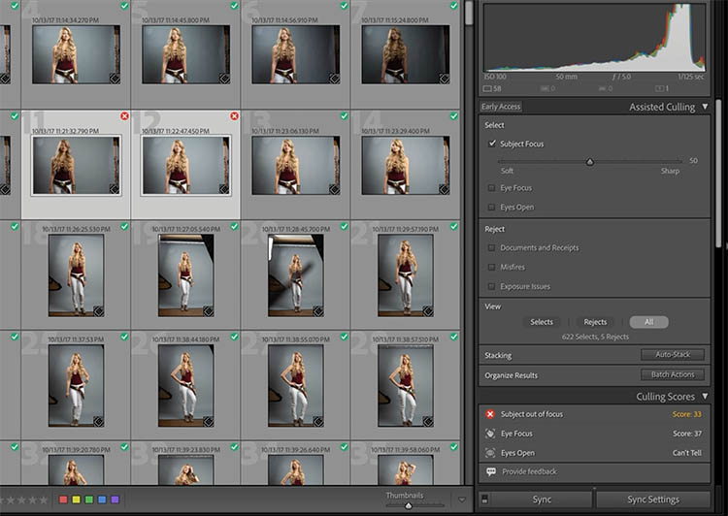Click the Auto-Stack button

672,355
